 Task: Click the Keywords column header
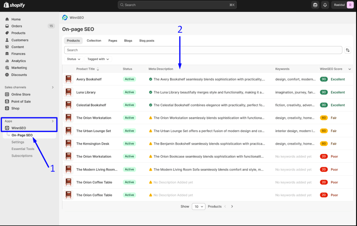[282, 69]
